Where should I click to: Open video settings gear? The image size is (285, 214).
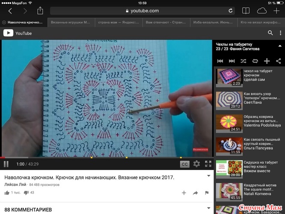[x=196, y=164]
